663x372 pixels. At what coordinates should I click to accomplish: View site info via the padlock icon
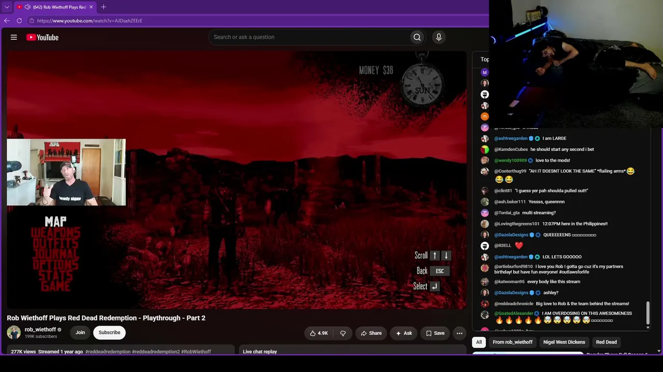coord(32,21)
